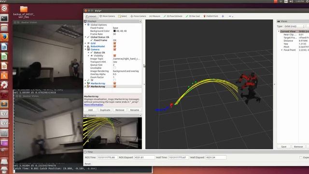
Task: Disable the RobotModel display checkbox
Action: (x=114, y=46)
